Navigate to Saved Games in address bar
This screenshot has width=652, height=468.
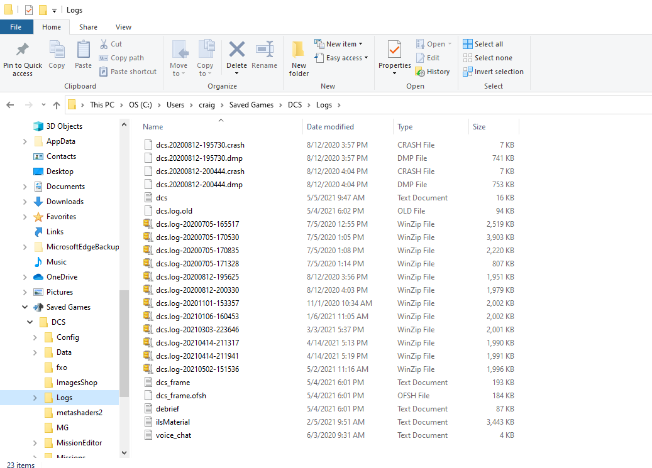(x=251, y=105)
